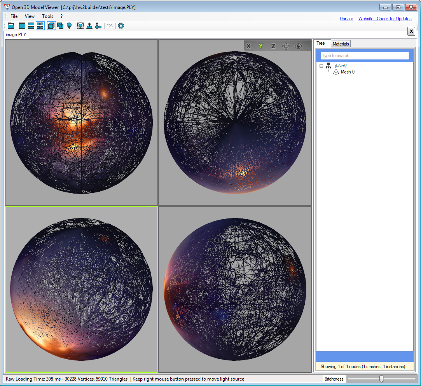Screen dimensions: 421x386
Task: Click the application logo in title bar
Action: (x=7, y=7)
